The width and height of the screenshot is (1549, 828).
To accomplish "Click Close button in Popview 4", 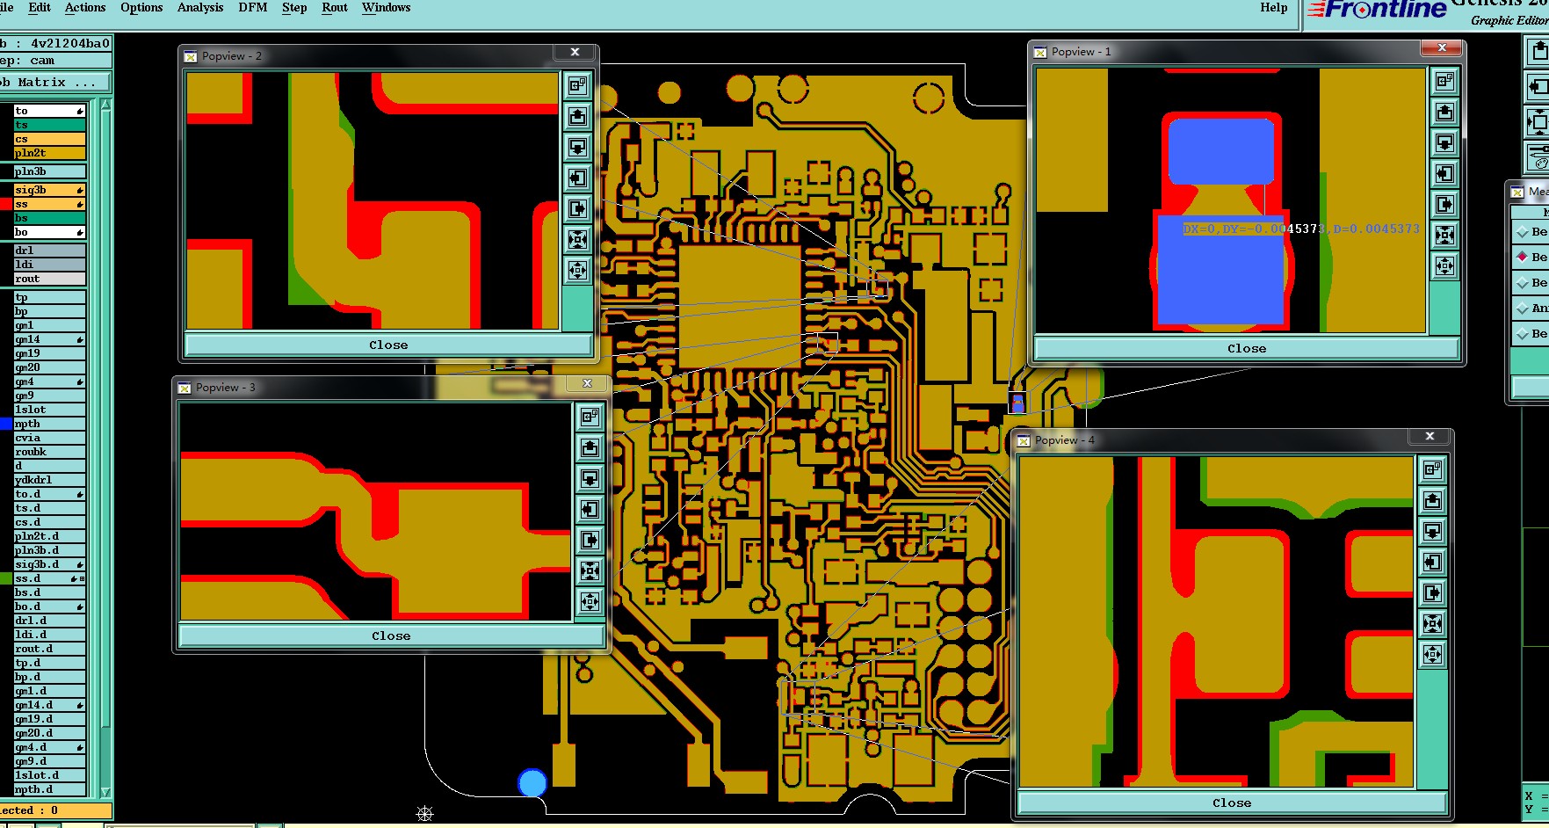I will tap(1232, 803).
